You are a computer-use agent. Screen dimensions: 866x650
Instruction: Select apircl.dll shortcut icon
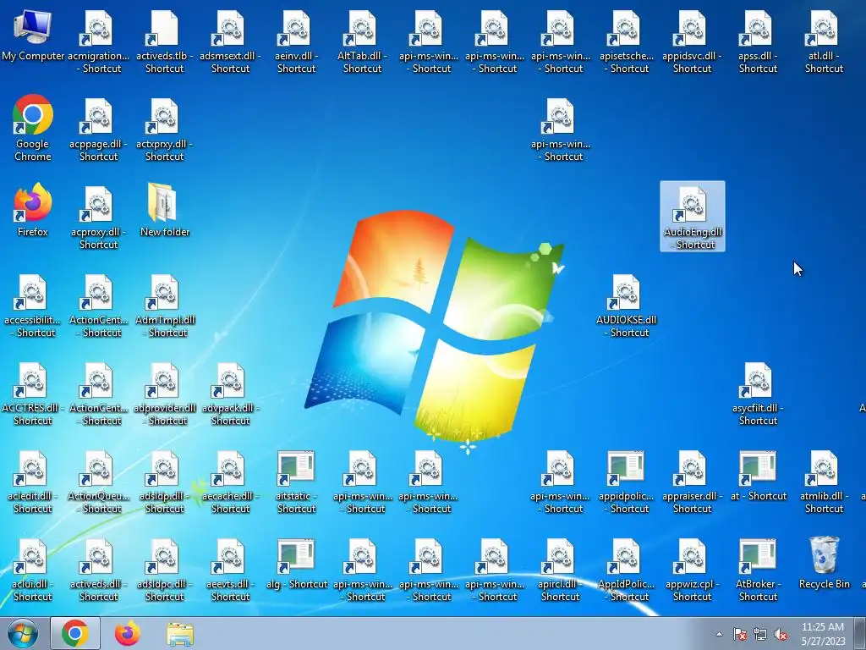pos(560,570)
